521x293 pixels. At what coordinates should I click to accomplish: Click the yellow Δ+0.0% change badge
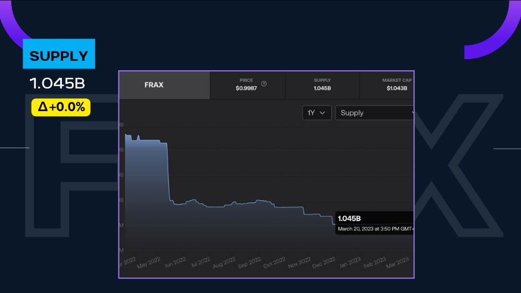point(61,107)
